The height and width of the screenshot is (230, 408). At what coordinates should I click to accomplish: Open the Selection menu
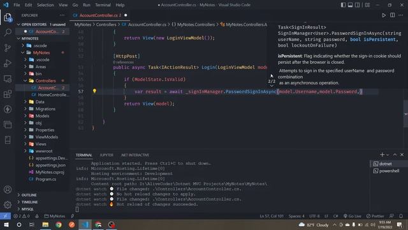point(45,5)
